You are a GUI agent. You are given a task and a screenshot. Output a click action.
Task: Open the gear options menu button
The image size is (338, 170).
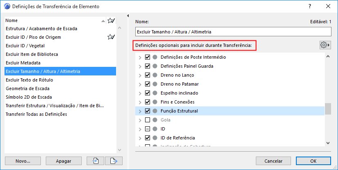[325, 44]
